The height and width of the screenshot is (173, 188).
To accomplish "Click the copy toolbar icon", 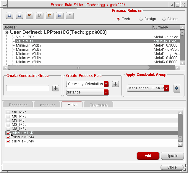I will (x=39, y=15).
